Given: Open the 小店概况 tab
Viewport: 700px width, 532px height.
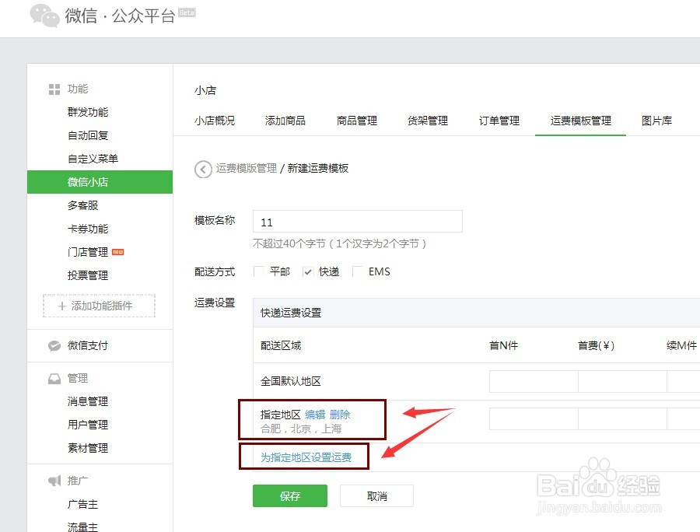Looking at the screenshot, I should 215,121.
